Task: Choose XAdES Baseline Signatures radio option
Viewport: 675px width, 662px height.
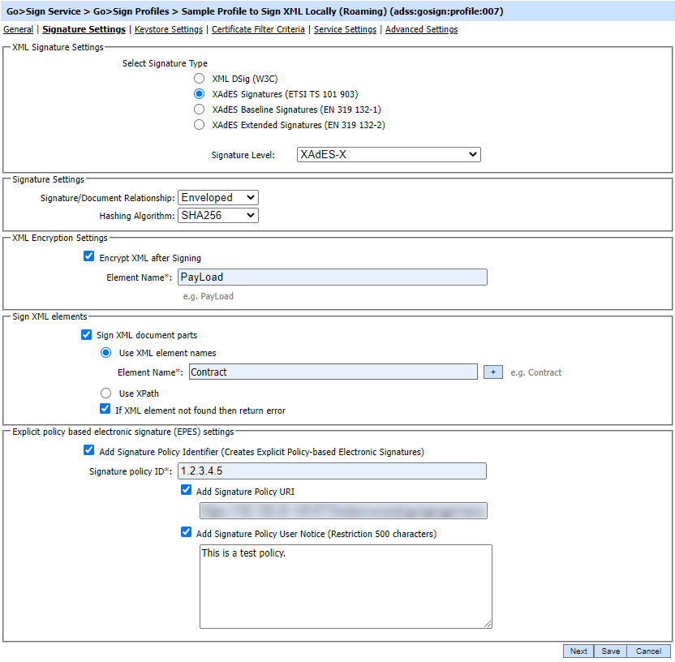Action: pyautogui.click(x=200, y=110)
